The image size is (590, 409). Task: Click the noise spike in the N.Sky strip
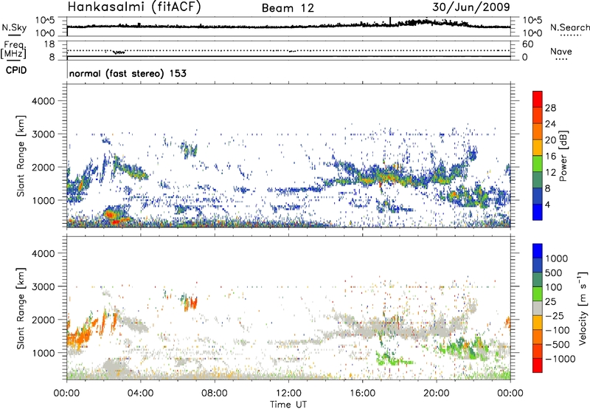click(x=390, y=21)
